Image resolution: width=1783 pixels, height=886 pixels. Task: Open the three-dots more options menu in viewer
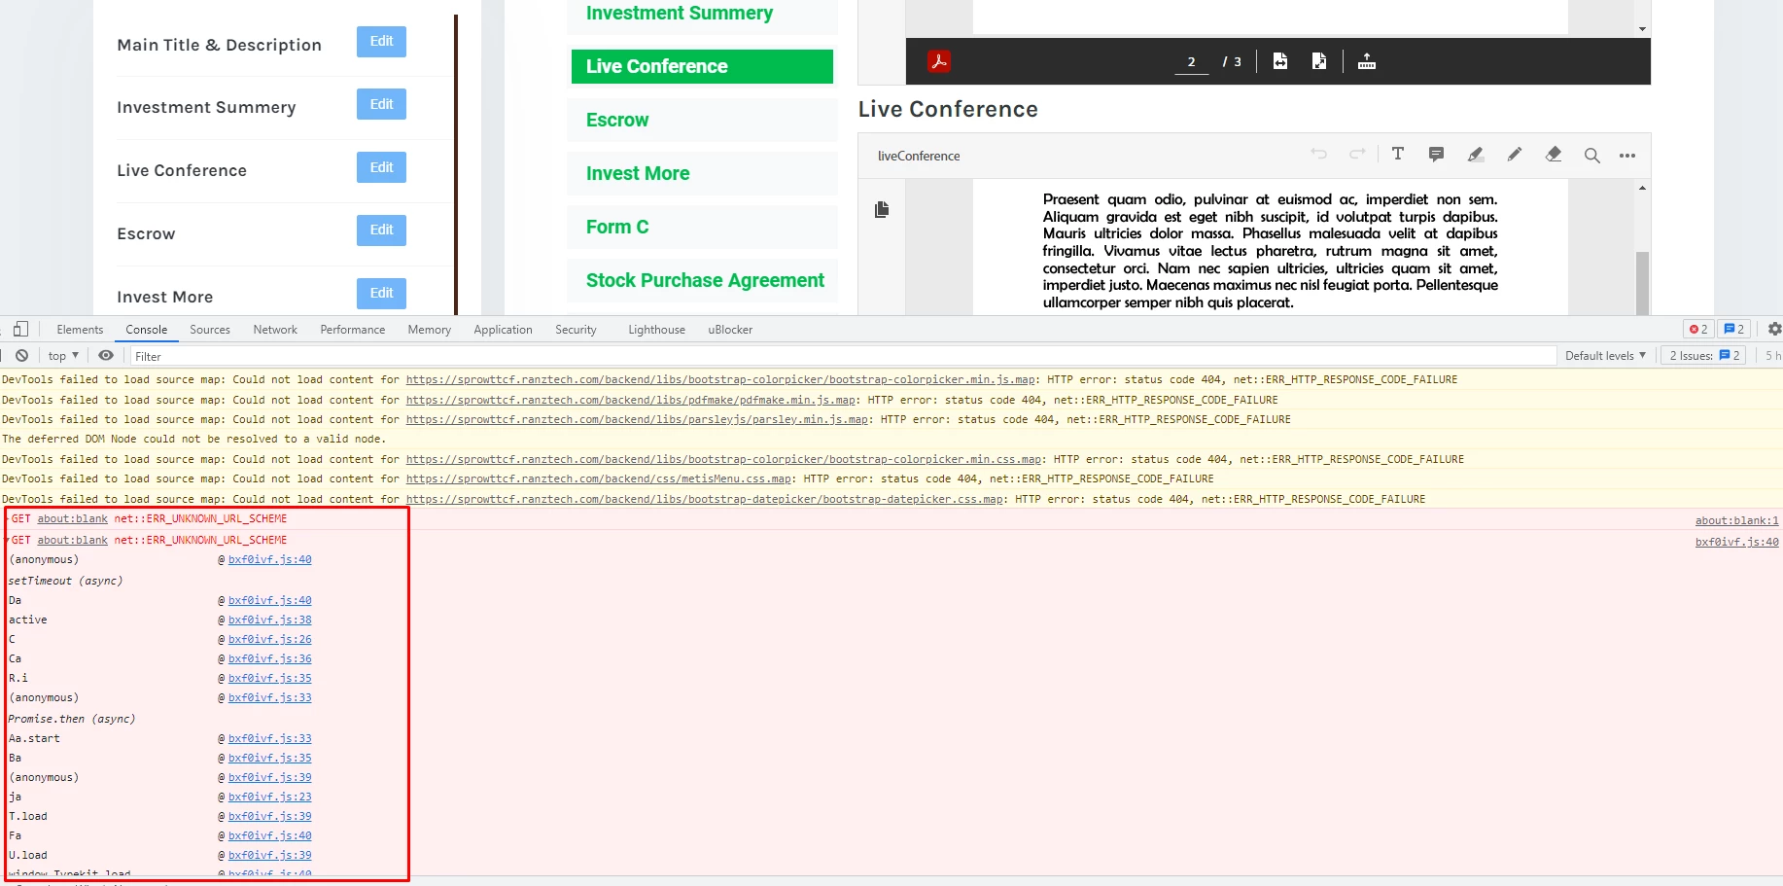coord(1627,156)
